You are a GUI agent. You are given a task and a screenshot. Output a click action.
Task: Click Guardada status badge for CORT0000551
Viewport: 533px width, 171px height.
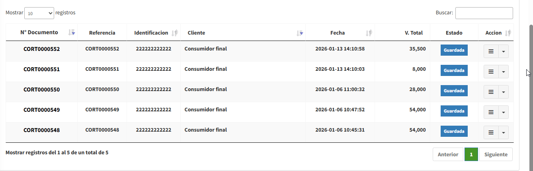click(454, 70)
